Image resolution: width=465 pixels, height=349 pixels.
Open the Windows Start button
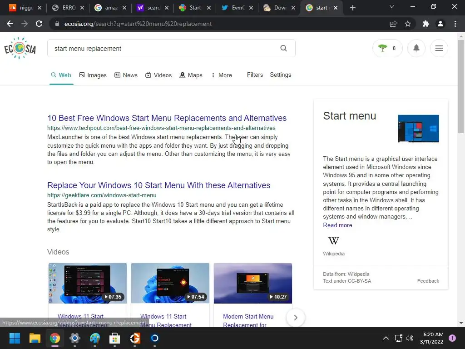tap(15, 338)
